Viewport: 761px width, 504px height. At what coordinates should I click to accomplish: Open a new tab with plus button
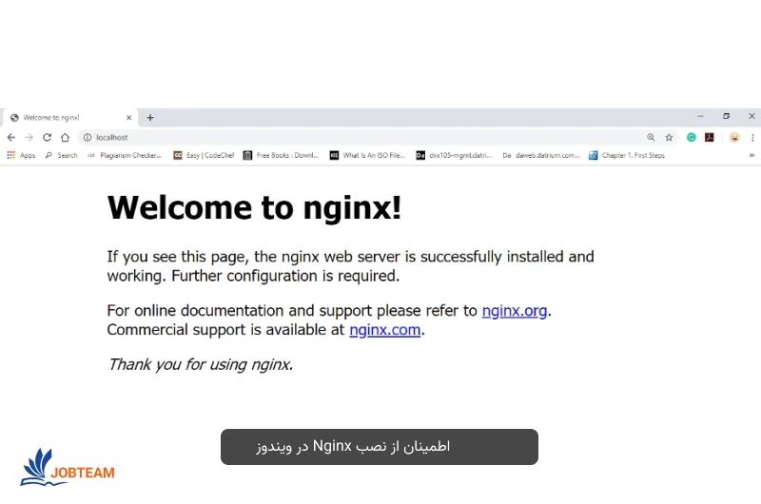150,117
